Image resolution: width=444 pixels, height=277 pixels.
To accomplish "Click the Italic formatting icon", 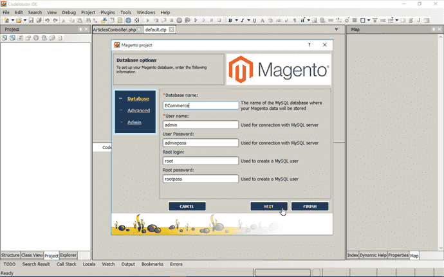I will tap(243, 21).
